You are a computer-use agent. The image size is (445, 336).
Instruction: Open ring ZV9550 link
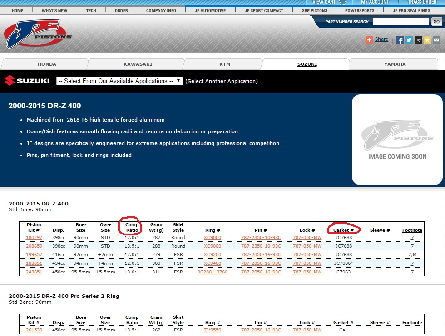pos(213,330)
